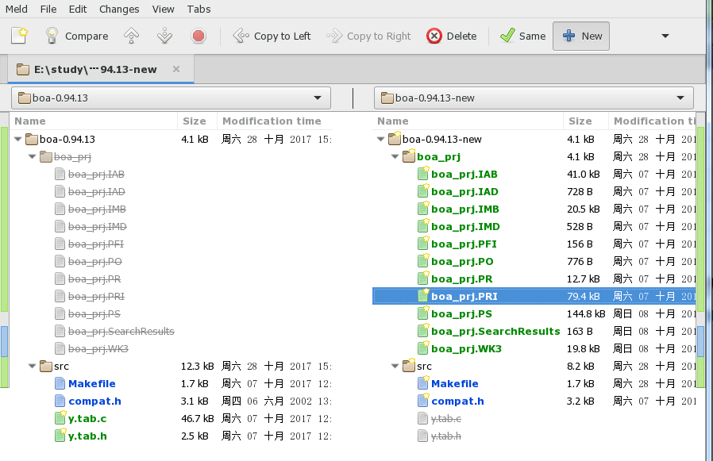Open the toolbar overflow dropdown arrow
This screenshot has width=713, height=461.
(x=665, y=36)
